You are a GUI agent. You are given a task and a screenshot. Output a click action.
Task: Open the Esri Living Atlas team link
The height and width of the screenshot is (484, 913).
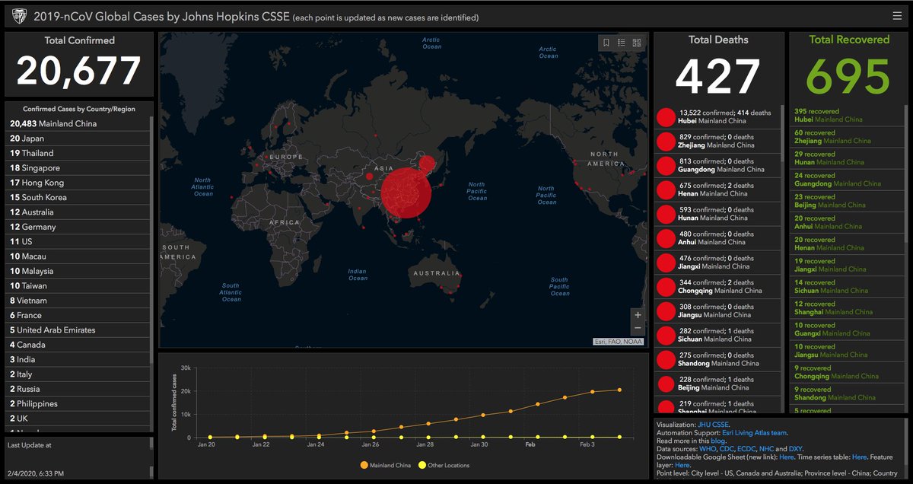click(752, 433)
